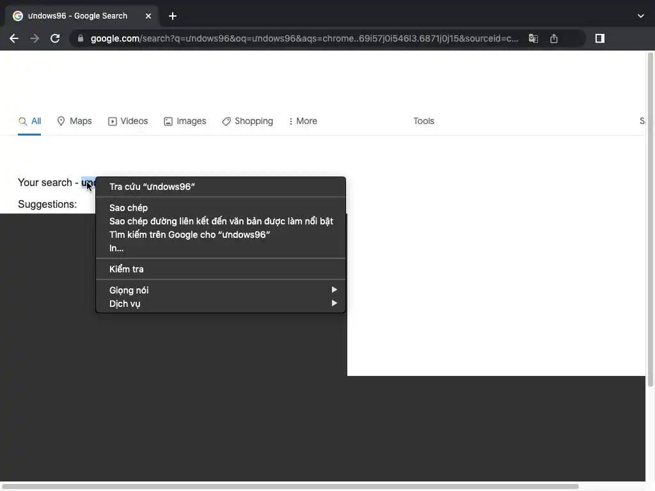655x491 pixels.
Task: Switch to the All results tab
Action: (x=29, y=121)
